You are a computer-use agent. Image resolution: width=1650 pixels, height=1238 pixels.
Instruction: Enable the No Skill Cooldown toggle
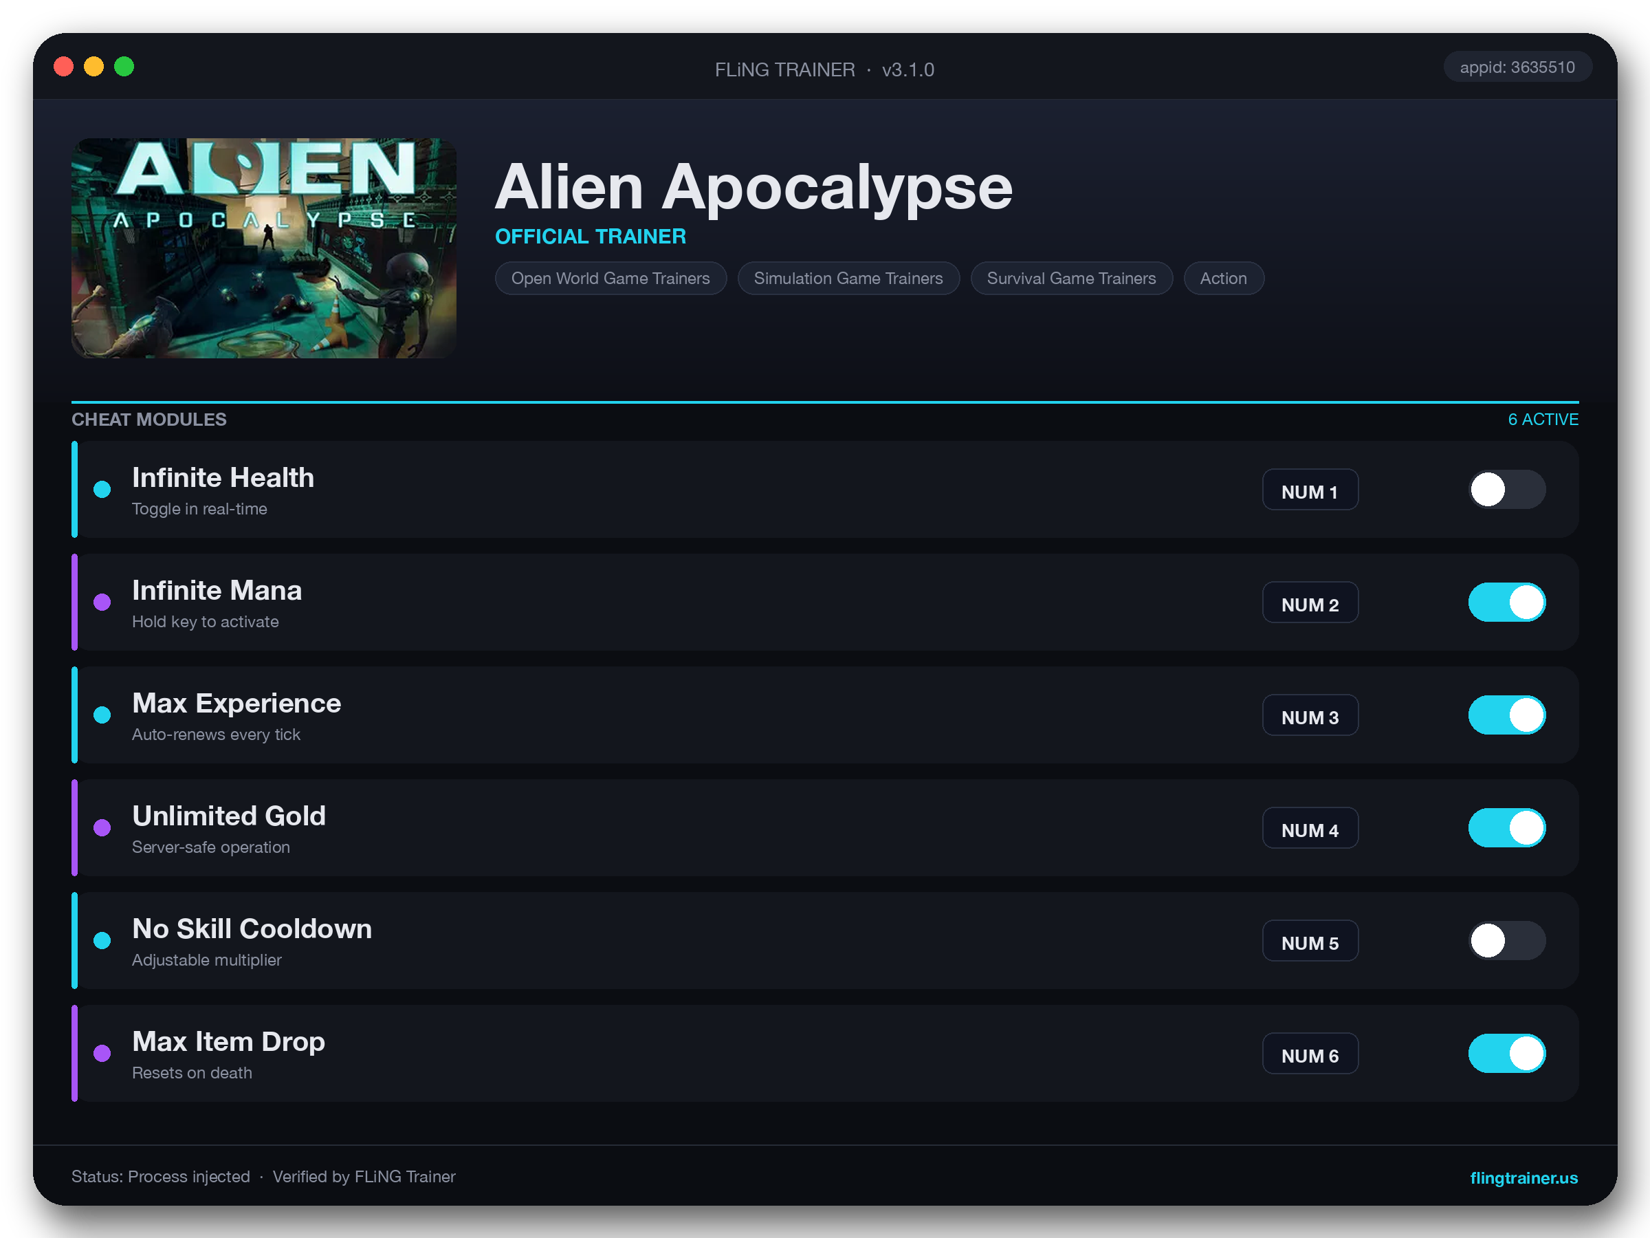1507,940
